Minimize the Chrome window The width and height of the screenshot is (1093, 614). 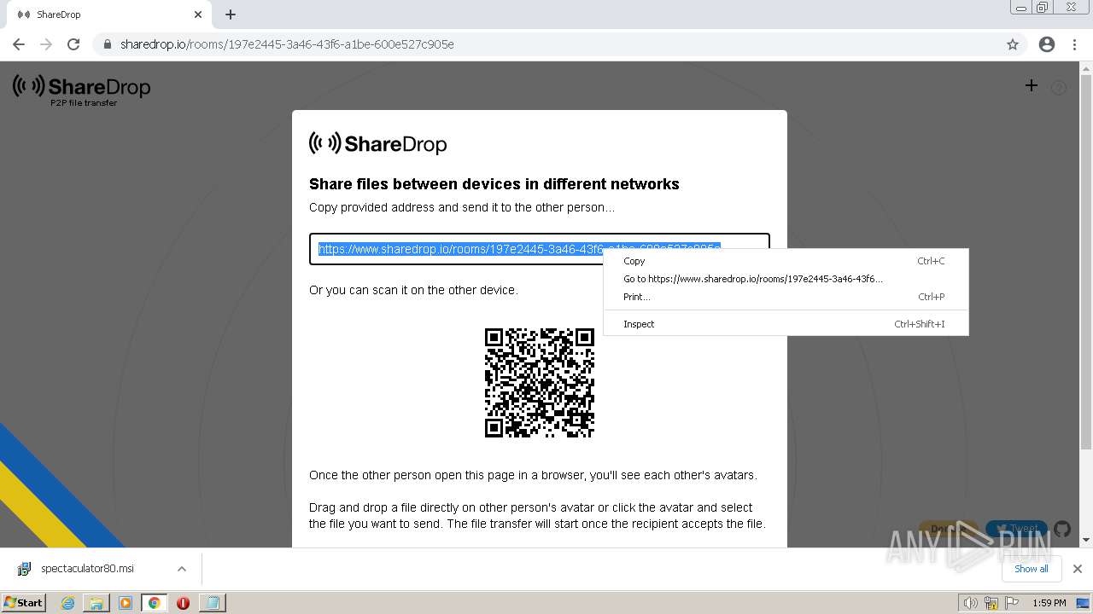pyautogui.click(x=1021, y=8)
